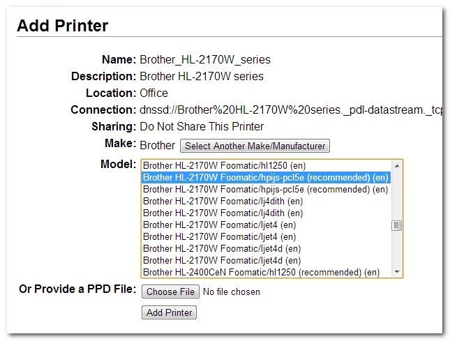
Task: Choose the lower HL-2170W Foomatic/lj4dith entry
Action: click(266, 213)
